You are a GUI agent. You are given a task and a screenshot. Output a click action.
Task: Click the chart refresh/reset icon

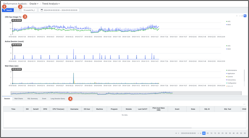242,16
